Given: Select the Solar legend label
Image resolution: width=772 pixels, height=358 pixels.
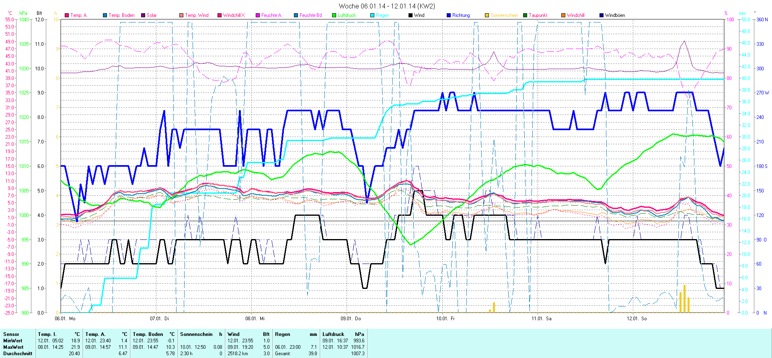Looking at the screenshot, I should [152, 15].
